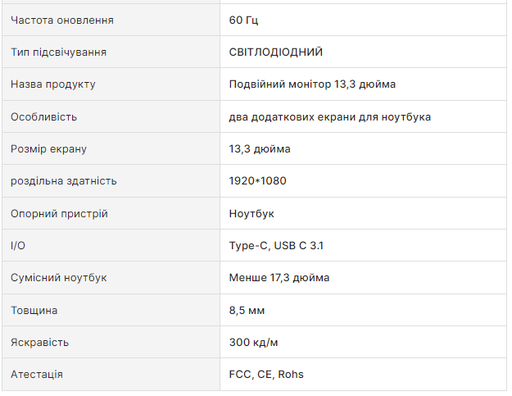This screenshot has height=396, width=512.
Task: Click the 'Особливість' label cell
Action: [x=43, y=116]
